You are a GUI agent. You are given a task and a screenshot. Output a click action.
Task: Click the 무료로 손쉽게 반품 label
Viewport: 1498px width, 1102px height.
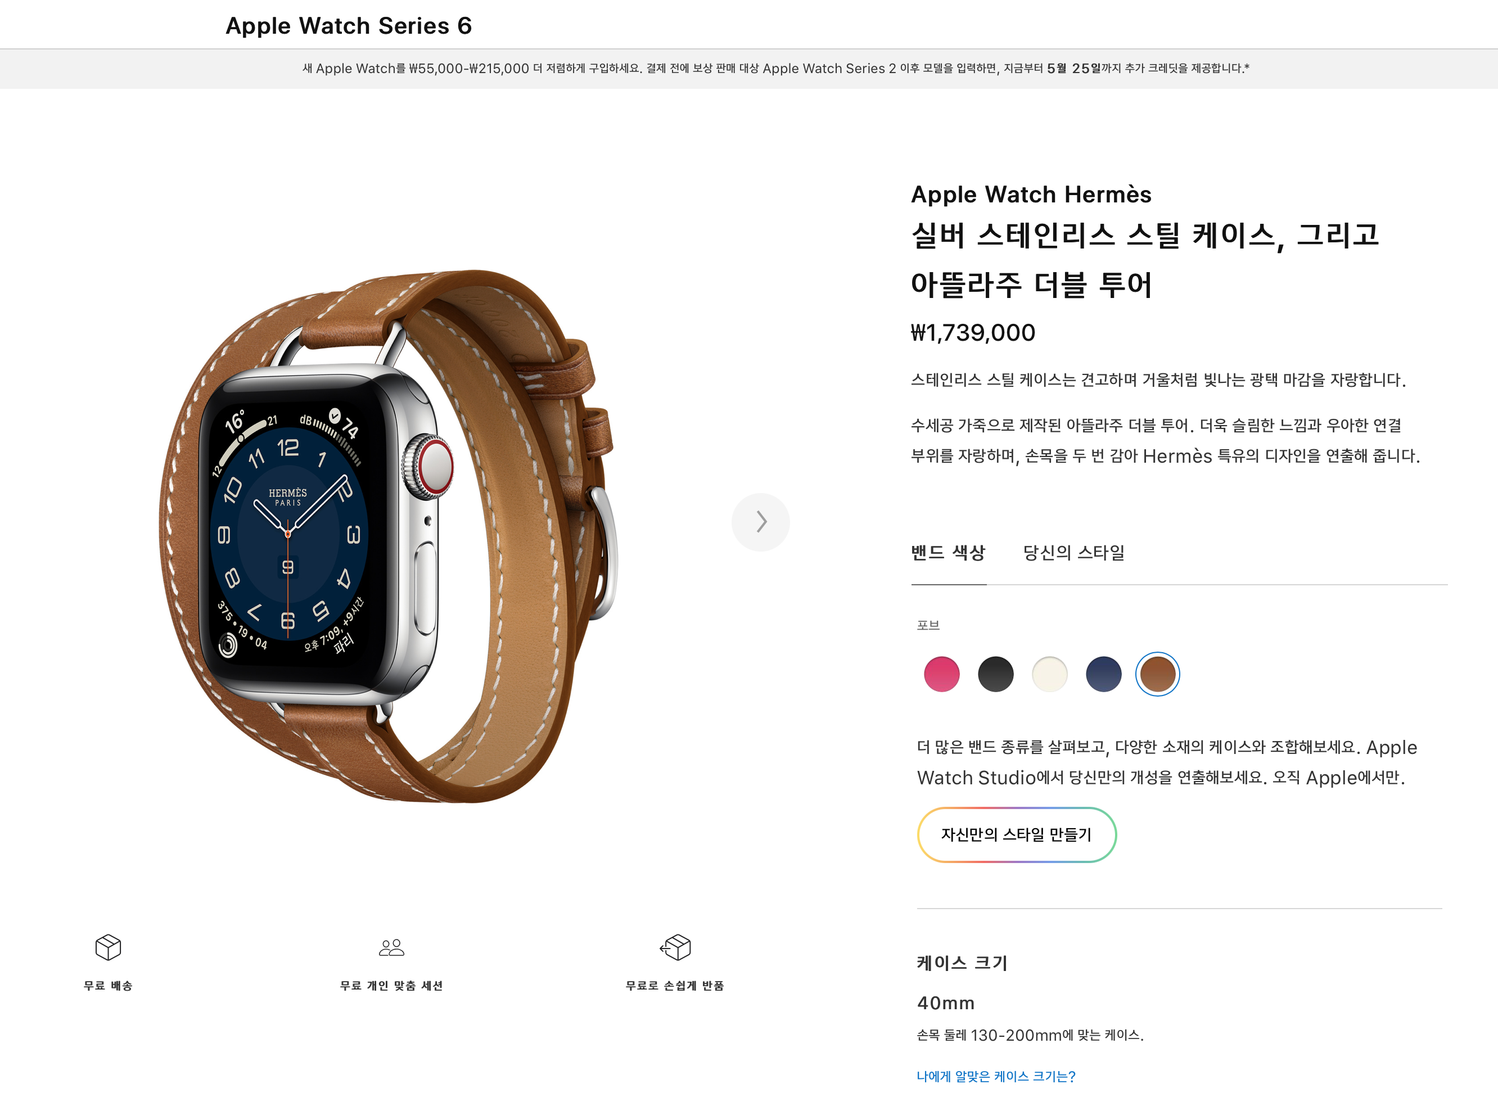point(675,985)
